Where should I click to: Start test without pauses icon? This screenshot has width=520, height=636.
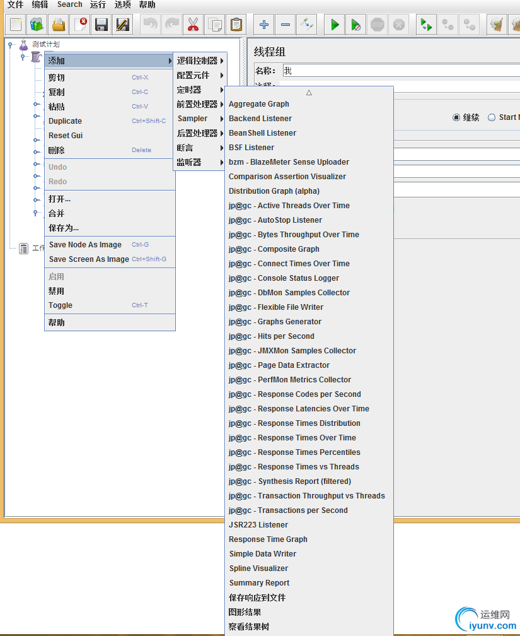(356, 25)
